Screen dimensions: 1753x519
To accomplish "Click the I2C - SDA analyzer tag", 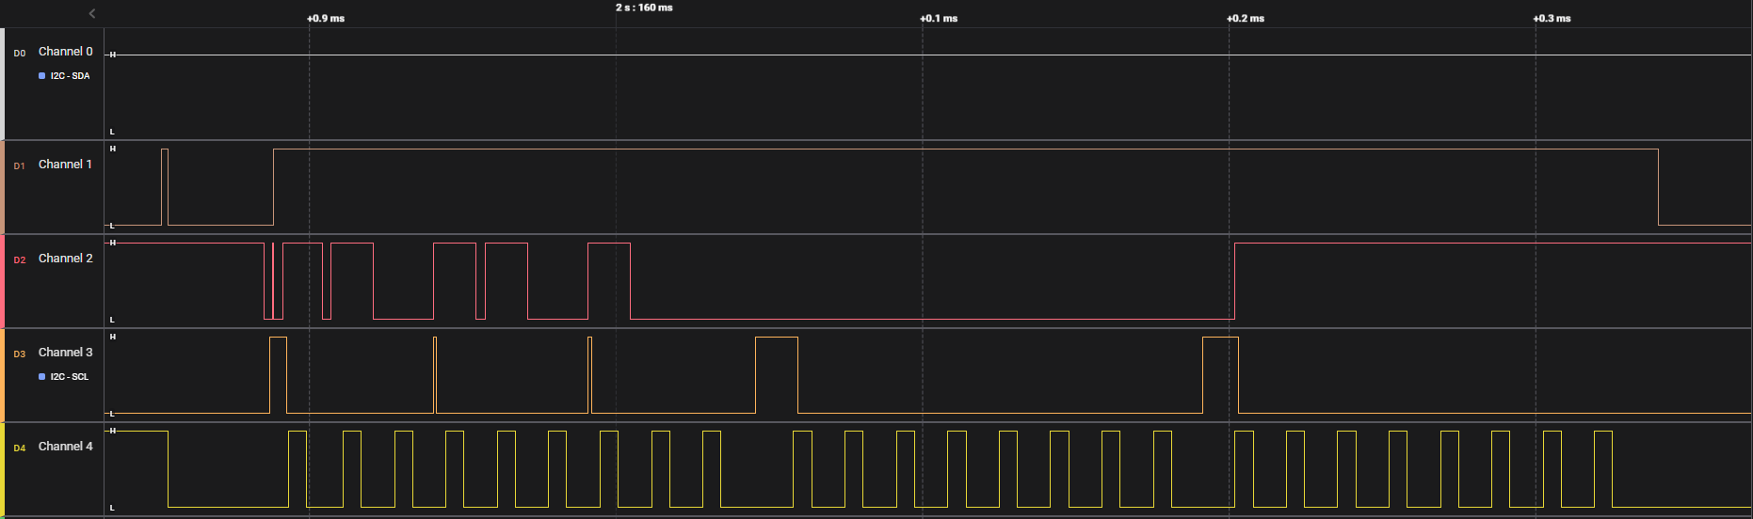I will point(70,76).
